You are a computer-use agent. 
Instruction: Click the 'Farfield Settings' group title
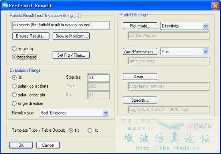[x=134, y=15]
